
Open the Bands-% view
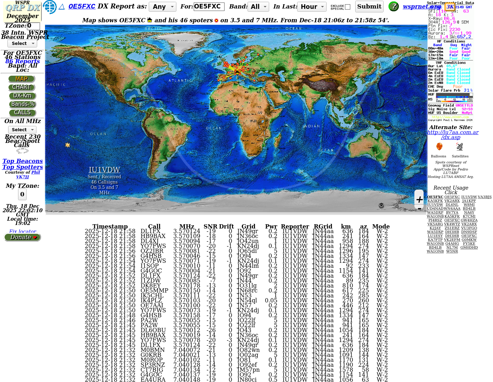pyautogui.click(x=22, y=104)
